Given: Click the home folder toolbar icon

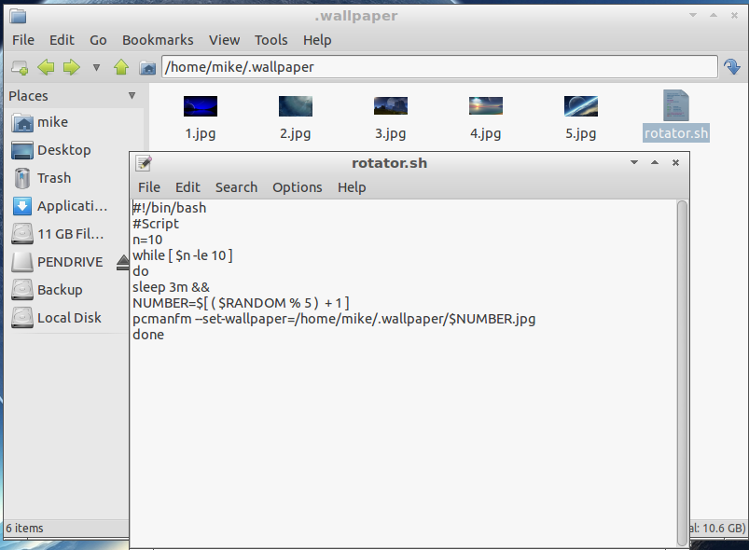Looking at the screenshot, I should (147, 68).
